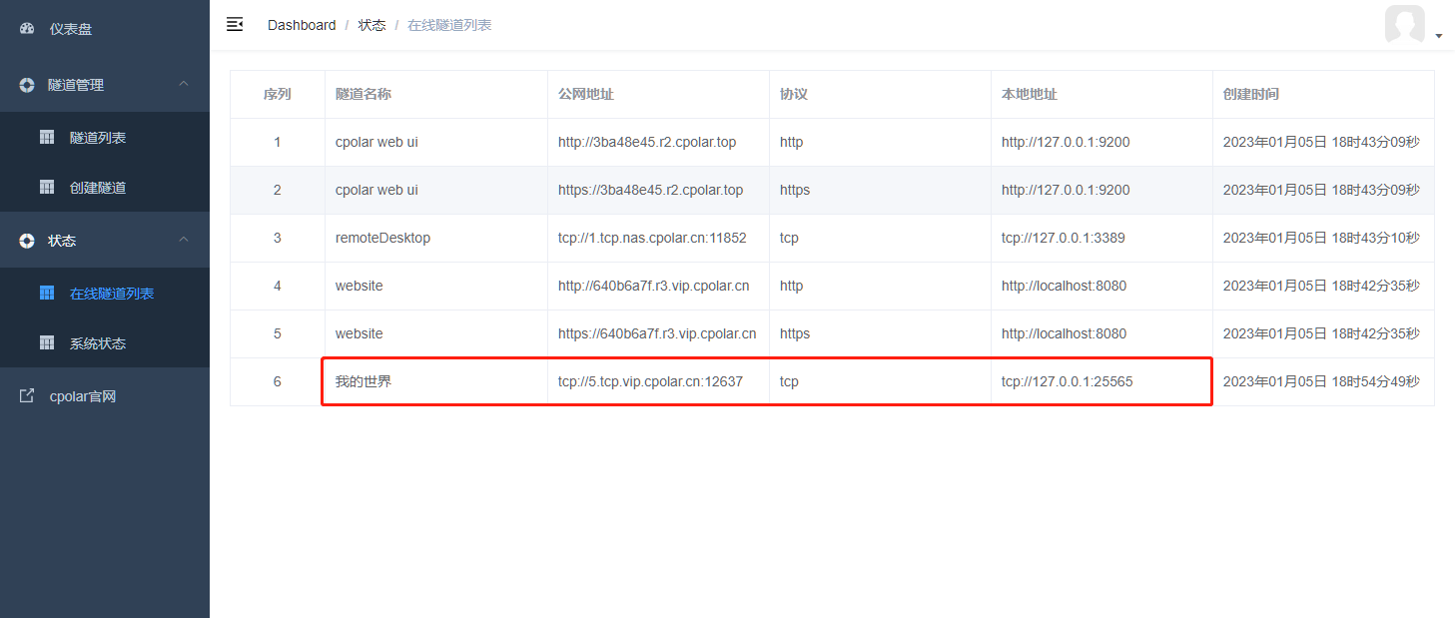
Task: Click the remoteDesktop tunnel name
Action: pyautogui.click(x=383, y=238)
